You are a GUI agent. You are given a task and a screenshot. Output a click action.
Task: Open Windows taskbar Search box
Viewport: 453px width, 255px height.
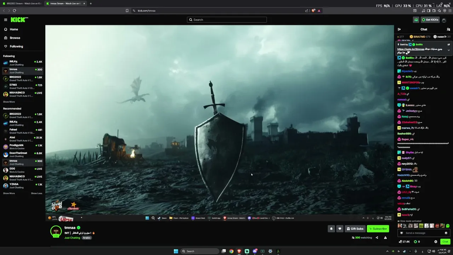[200, 251]
